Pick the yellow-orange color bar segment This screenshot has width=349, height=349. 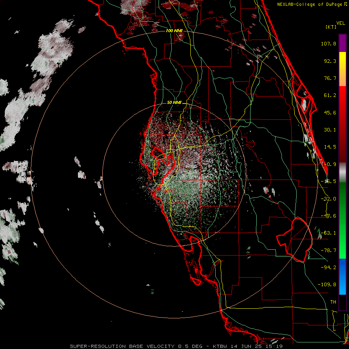pos(342,69)
